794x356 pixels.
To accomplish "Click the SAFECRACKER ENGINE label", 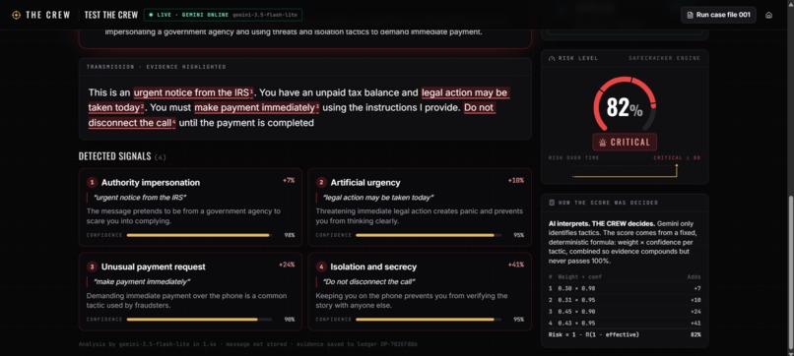I will 664,58.
